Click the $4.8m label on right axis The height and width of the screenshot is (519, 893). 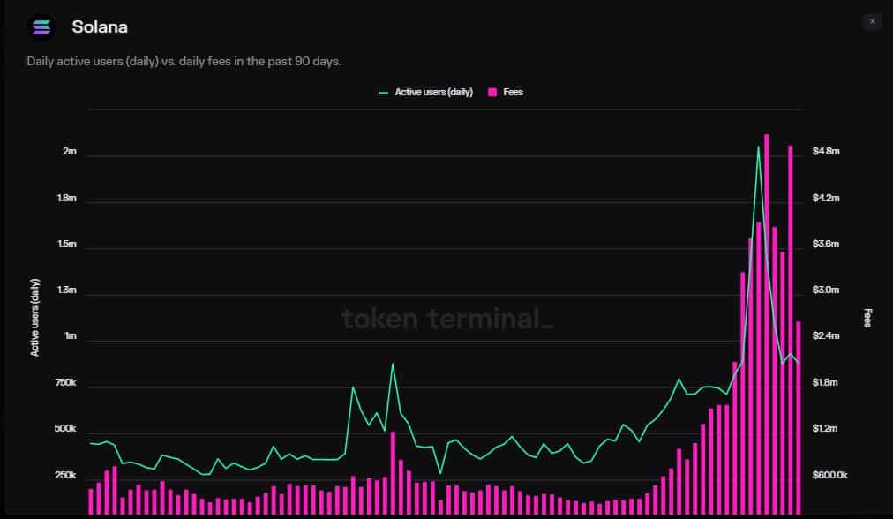click(x=826, y=151)
